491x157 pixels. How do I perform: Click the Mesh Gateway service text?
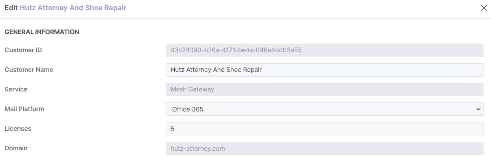click(x=192, y=89)
